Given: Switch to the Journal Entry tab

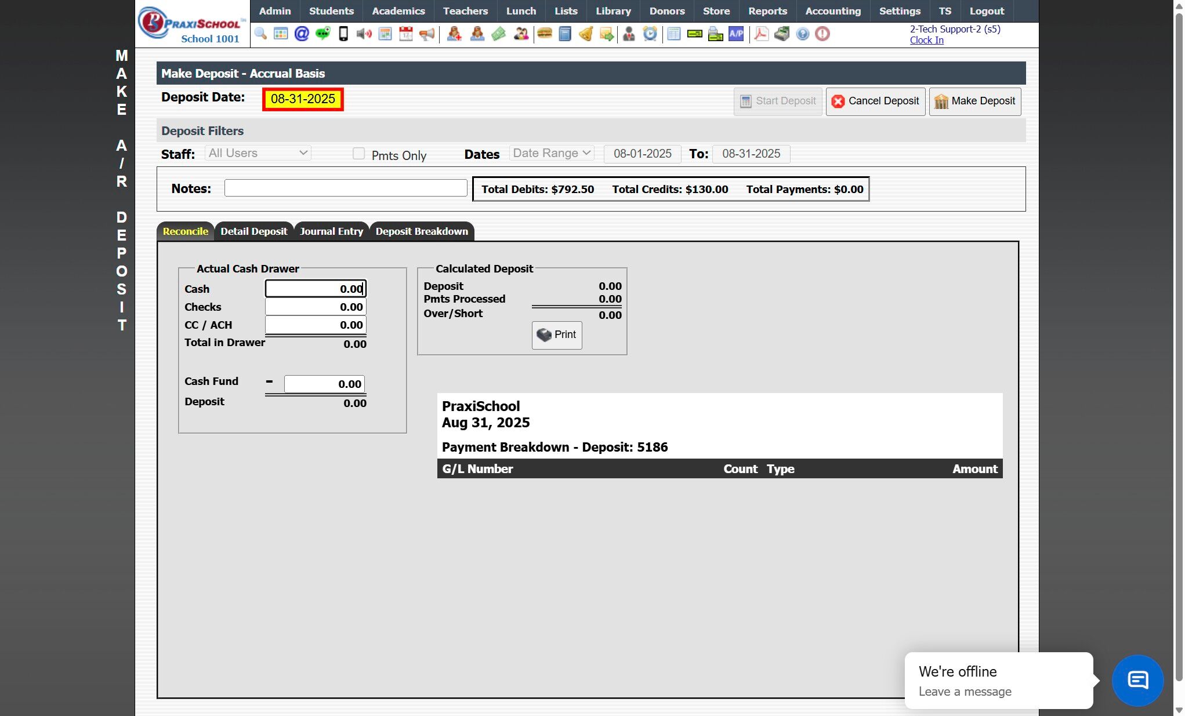Looking at the screenshot, I should click(x=331, y=231).
